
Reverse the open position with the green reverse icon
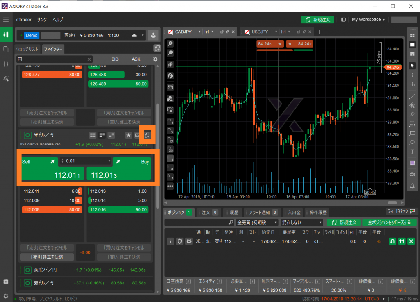point(393,241)
